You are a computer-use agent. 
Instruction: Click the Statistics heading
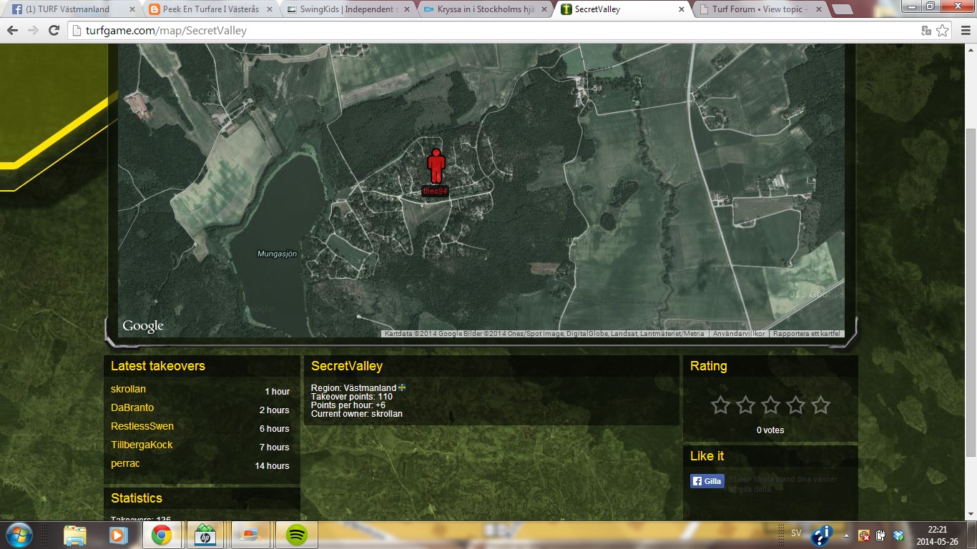(x=137, y=498)
